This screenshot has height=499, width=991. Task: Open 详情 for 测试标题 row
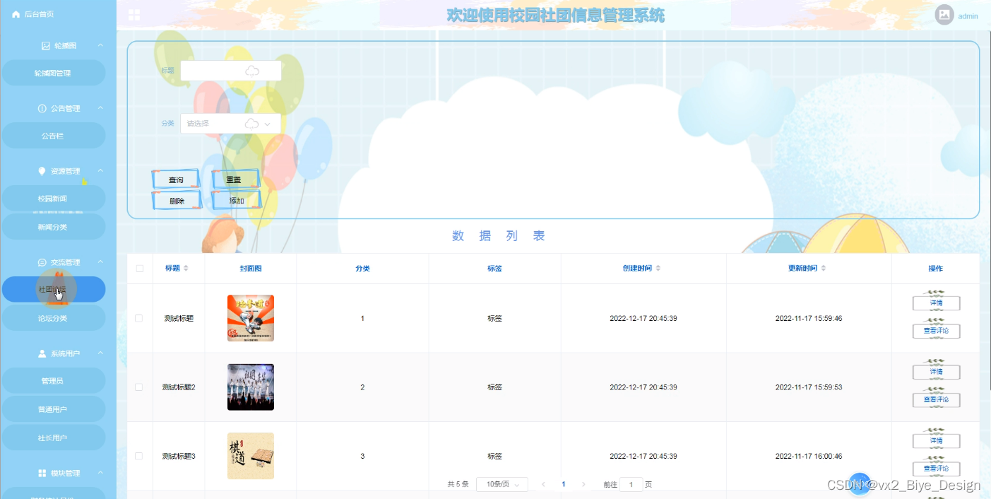pos(936,303)
